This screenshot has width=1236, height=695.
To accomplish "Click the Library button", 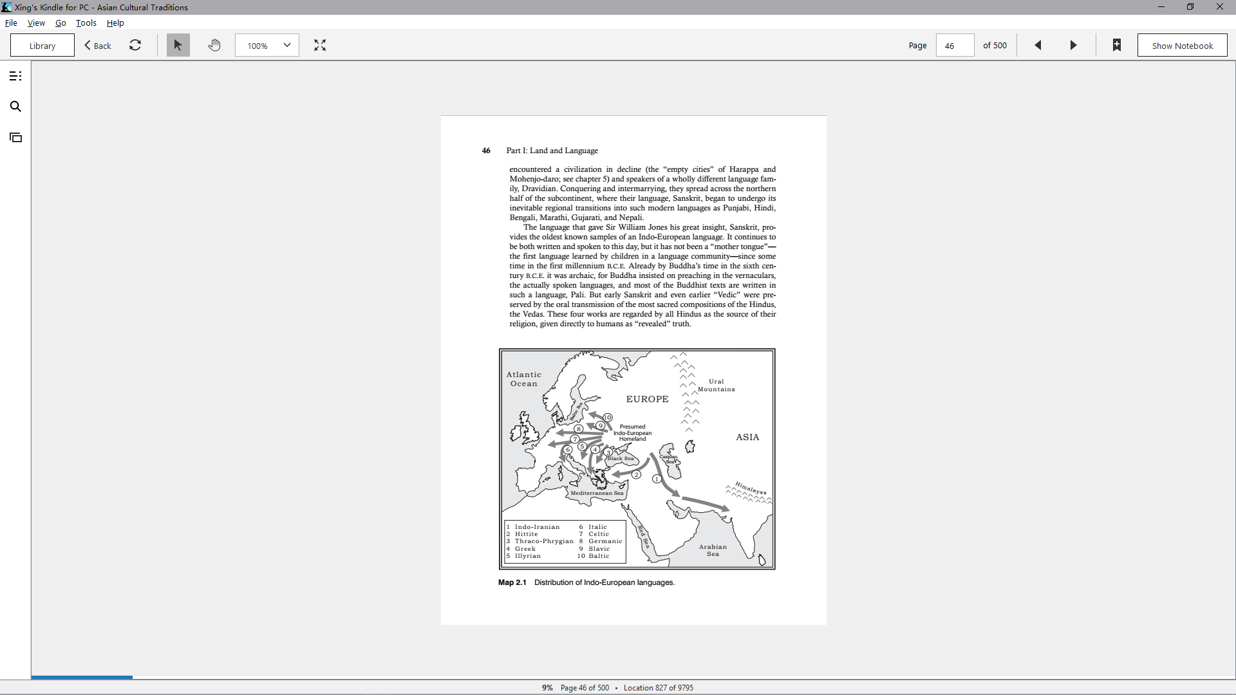I will click(x=42, y=45).
